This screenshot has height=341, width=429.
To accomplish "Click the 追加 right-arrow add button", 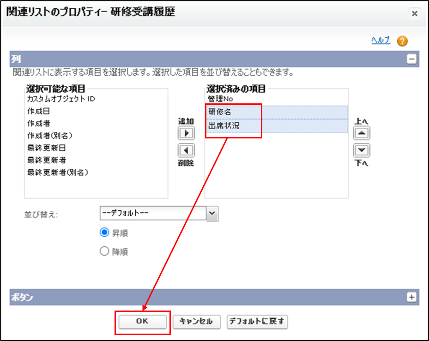I will [186, 133].
